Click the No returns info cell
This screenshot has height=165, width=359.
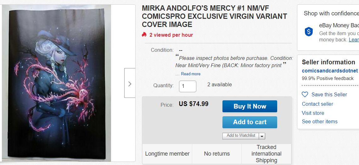point(217,154)
